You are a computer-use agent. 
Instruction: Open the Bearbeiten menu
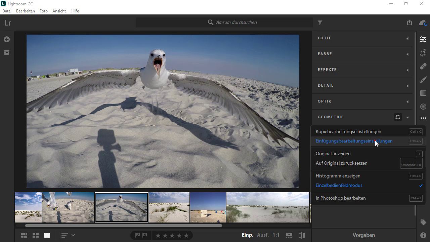tap(26, 11)
